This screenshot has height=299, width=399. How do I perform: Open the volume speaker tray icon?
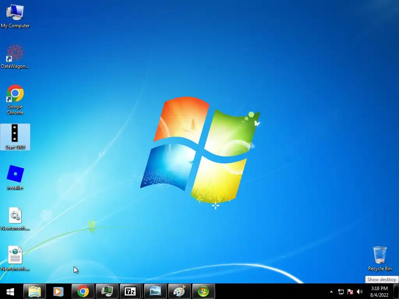360,292
